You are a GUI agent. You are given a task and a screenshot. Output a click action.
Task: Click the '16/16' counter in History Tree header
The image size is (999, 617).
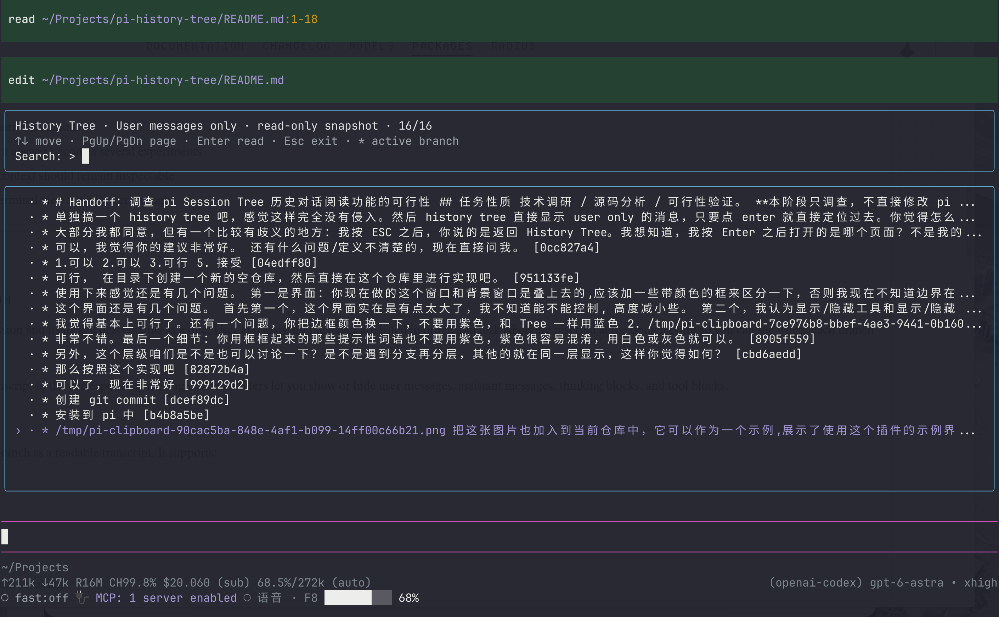click(x=415, y=126)
